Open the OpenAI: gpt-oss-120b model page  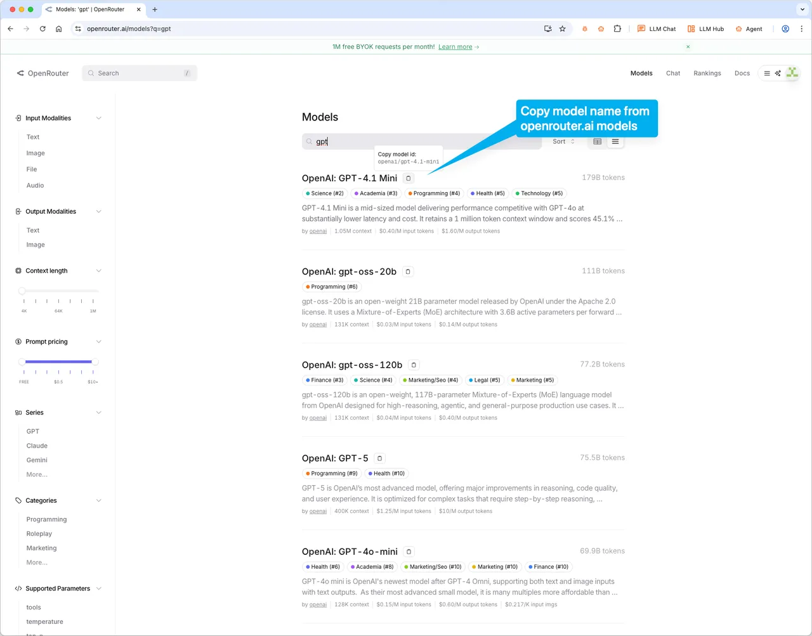pyautogui.click(x=352, y=365)
